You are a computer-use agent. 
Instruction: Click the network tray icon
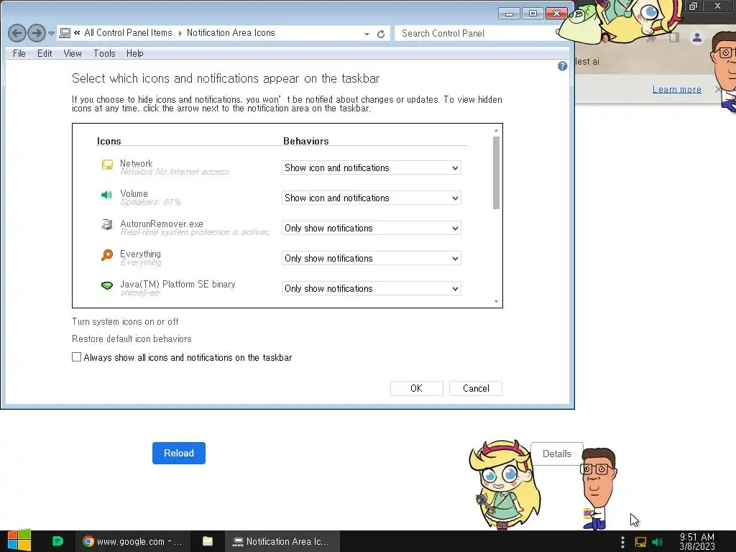pos(640,542)
